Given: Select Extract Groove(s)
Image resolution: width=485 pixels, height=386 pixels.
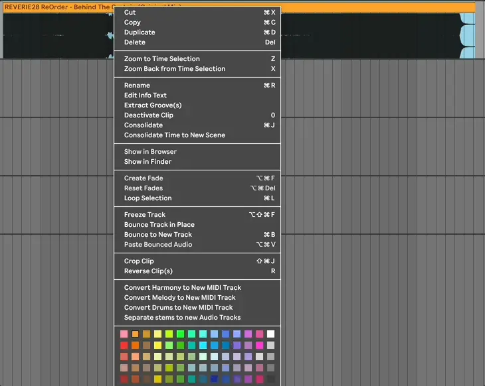Looking at the screenshot, I should [x=197, y=105].
